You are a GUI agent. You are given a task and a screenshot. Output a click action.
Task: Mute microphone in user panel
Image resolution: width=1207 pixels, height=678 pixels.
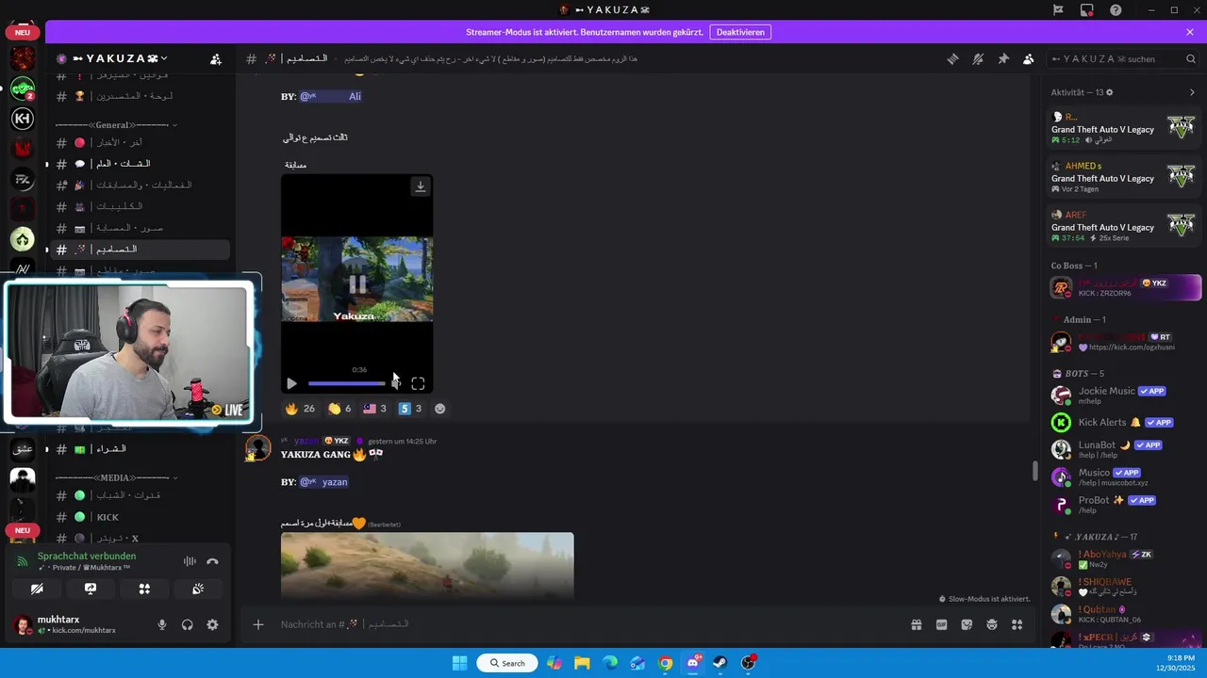point(162,624)
